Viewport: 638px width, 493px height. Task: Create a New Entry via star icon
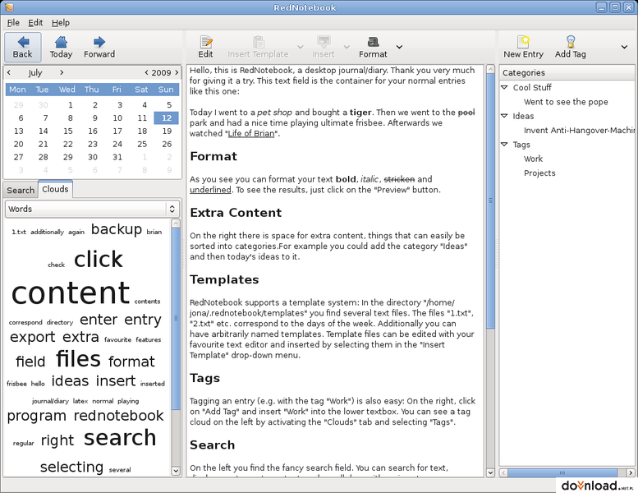pos(523,47)
